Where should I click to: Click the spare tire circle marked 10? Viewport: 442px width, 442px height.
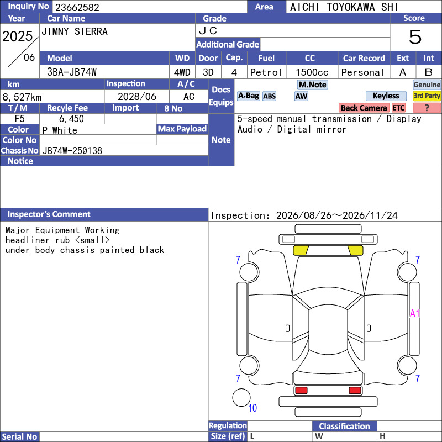[241, 397]
